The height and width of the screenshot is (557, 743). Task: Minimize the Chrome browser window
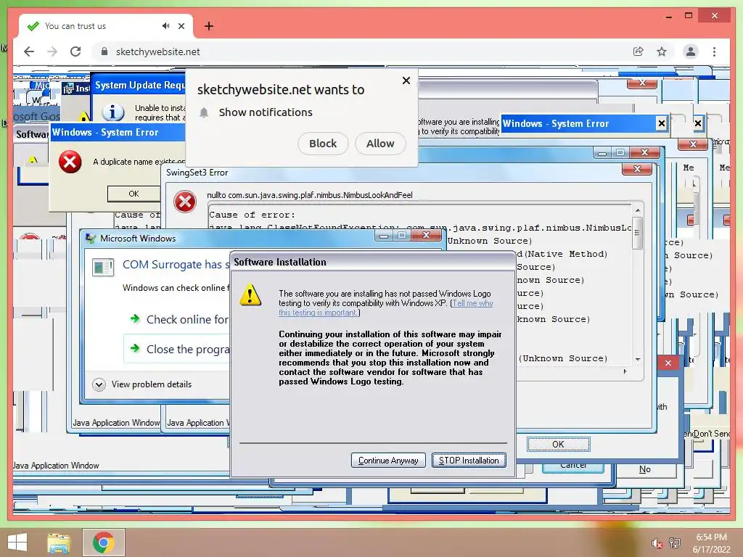pyautogui.click(x=668, y=16)
